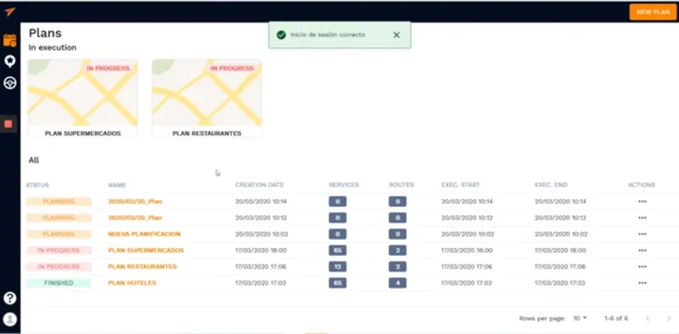Screen dimensions: 679x334
Task: Click PLANNING badge in NUEVA PLANIFICACION row
Action: pos(59,234)
